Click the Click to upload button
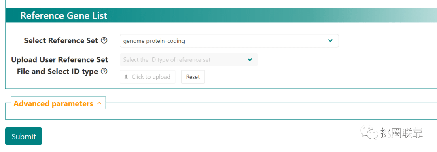 coord(147,77)
